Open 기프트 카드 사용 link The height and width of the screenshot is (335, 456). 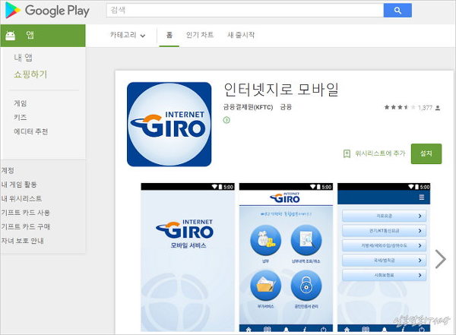click(x=25, y=213)
